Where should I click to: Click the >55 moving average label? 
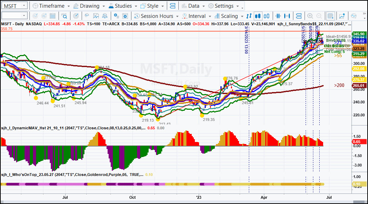[338, 56]
